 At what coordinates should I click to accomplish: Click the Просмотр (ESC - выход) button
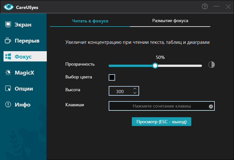coord(162,122)
